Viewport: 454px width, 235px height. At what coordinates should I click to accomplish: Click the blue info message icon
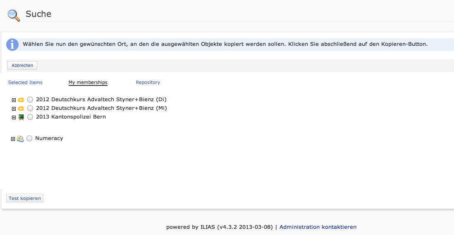pos(12,45)
